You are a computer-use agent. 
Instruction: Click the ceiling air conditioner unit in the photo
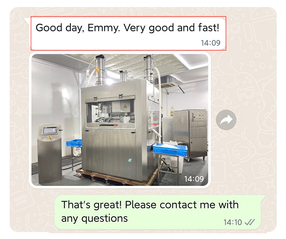pos(166,82)
